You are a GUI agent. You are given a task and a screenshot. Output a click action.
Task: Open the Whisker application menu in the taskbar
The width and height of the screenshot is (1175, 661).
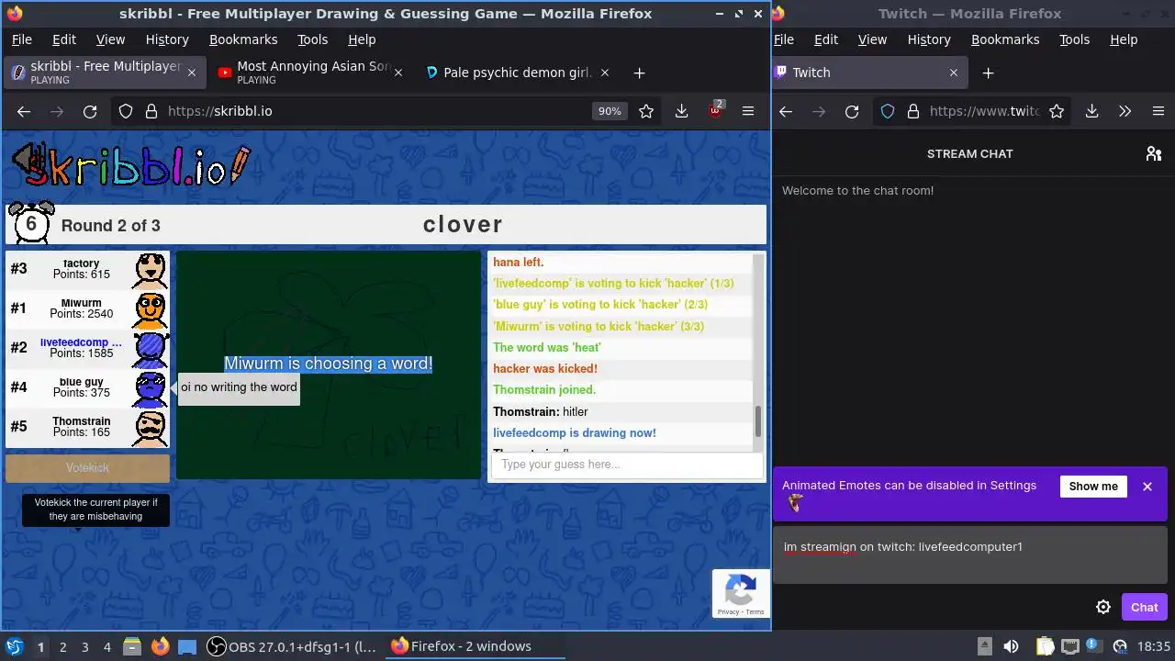tap(15, 646)
